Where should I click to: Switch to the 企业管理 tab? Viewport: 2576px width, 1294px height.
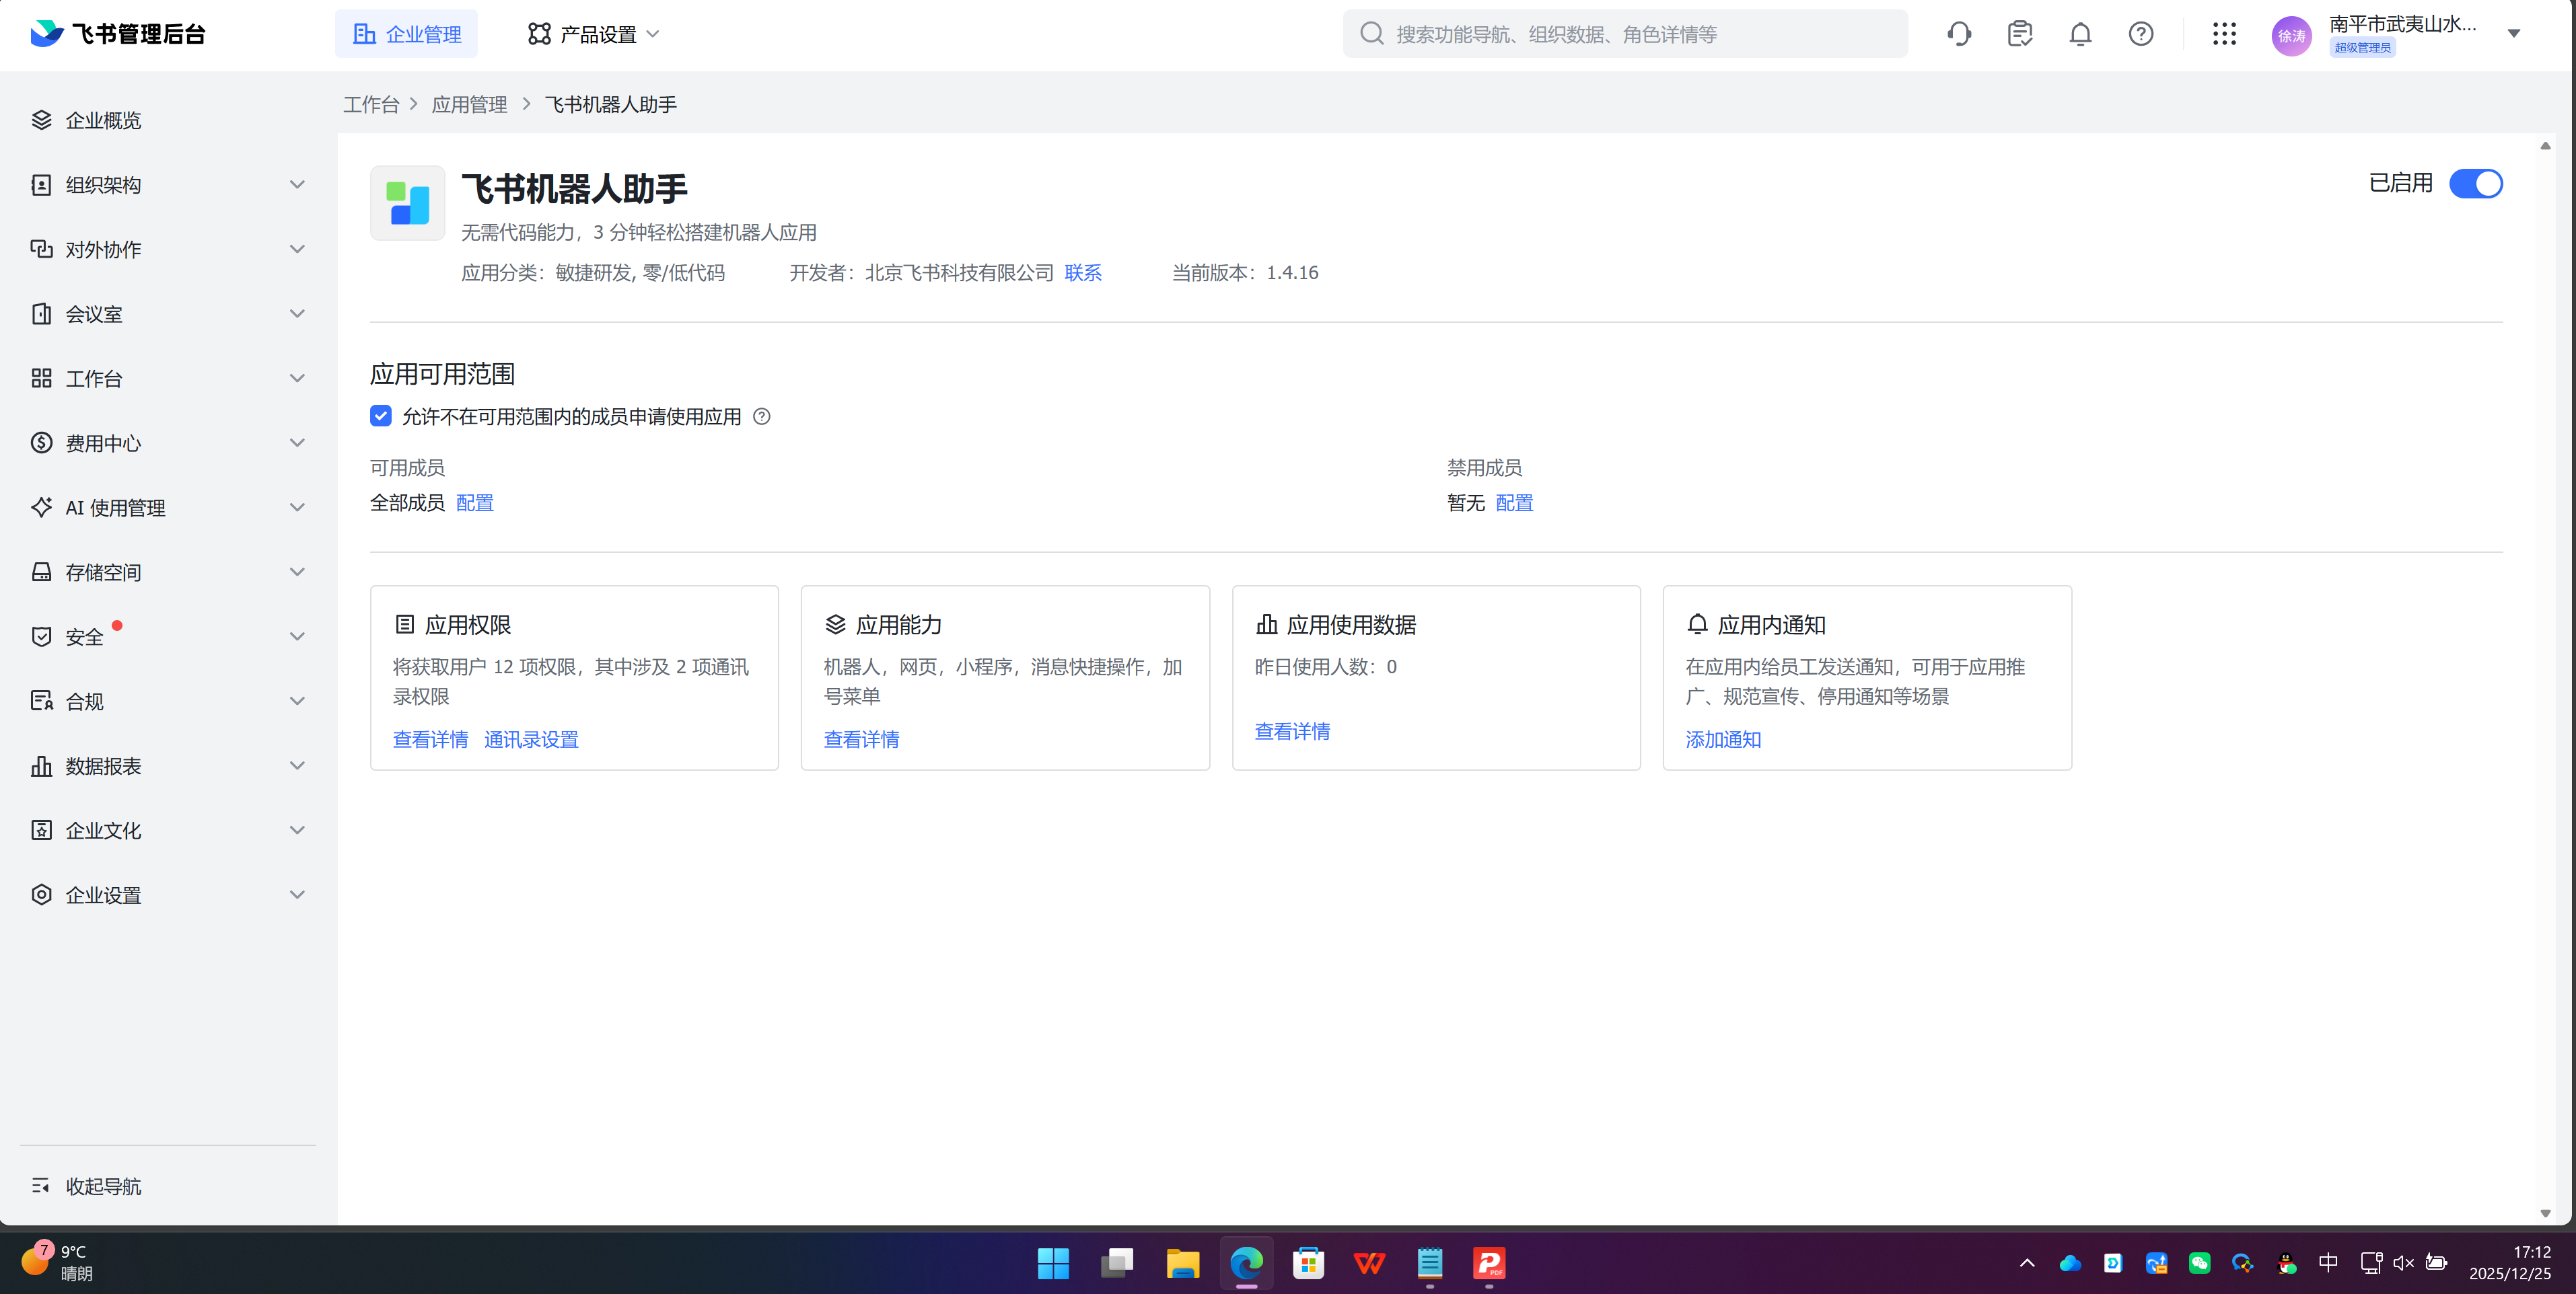(406, 33)
